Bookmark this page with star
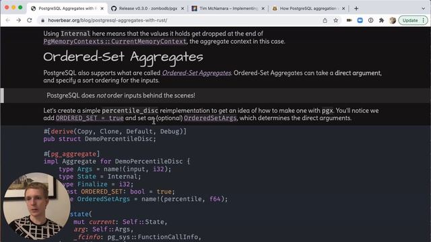This screenshot has height=242, width=431. point(335,20)
